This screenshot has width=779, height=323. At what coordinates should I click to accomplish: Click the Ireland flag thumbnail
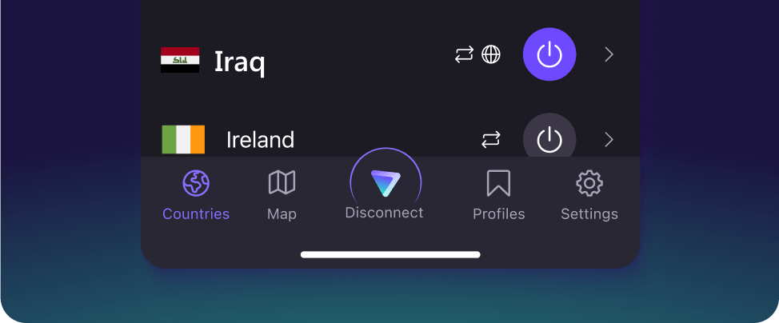coord(183,139)
